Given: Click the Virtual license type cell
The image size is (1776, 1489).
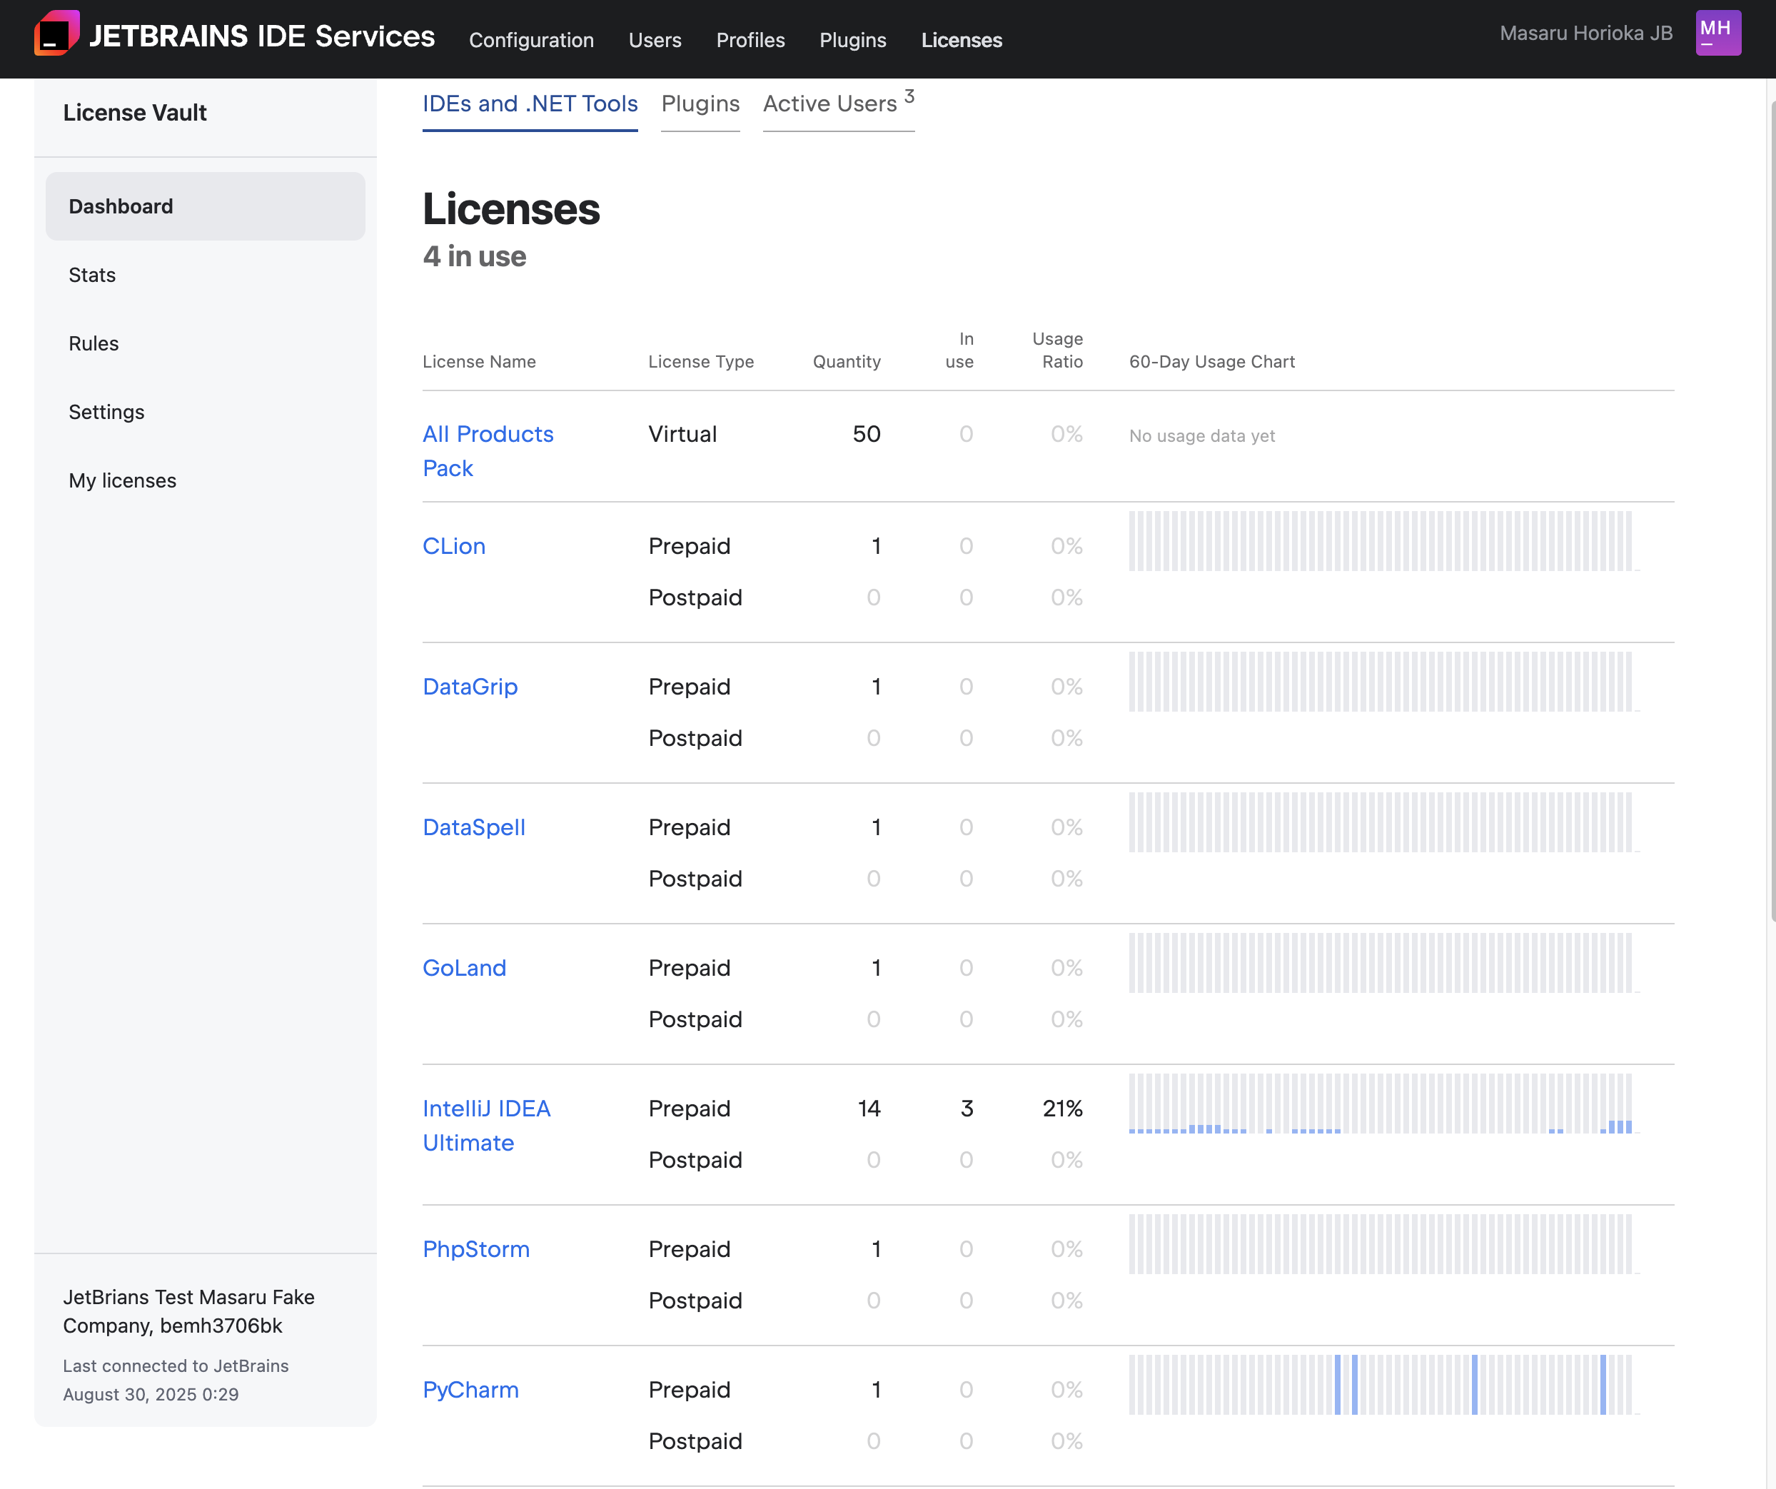Looking at the screenshot, I should [x=682, y=434].
